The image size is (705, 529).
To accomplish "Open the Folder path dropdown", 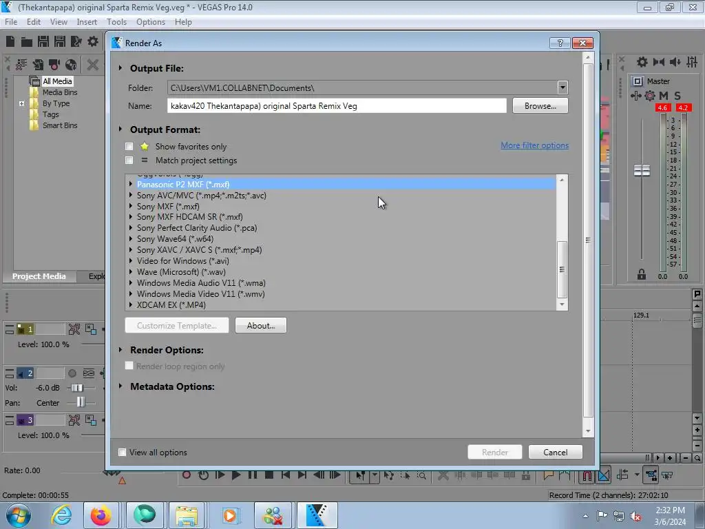I will tap(562, 87).
